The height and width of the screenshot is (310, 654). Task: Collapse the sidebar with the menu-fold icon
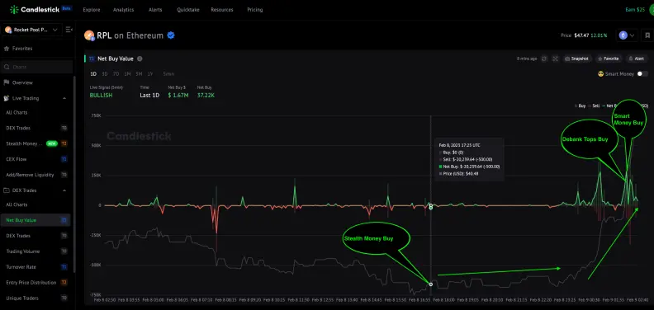tap(69, 30)
